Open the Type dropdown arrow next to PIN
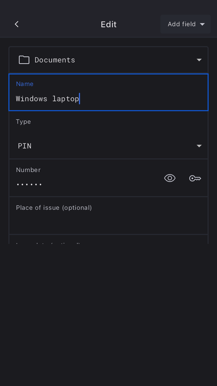Image resolution: width=217 pixels, height=386 pixels. tap(199, 146)
